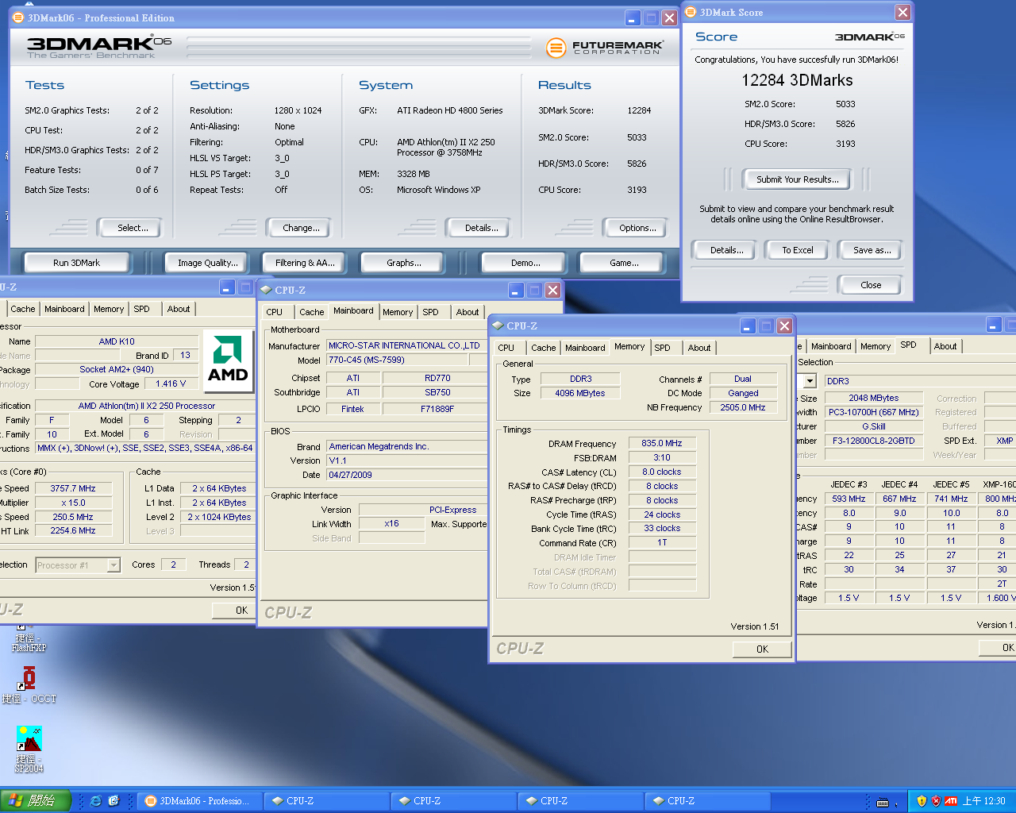
Task: Click the CPU Score 3193 in Results
Action: pos(637,190)
